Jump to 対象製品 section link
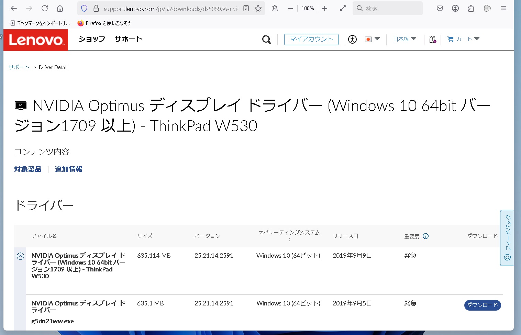 coord(28,169)
